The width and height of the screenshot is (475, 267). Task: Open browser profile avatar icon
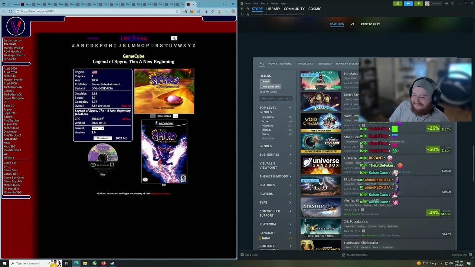tap(219, 11)
